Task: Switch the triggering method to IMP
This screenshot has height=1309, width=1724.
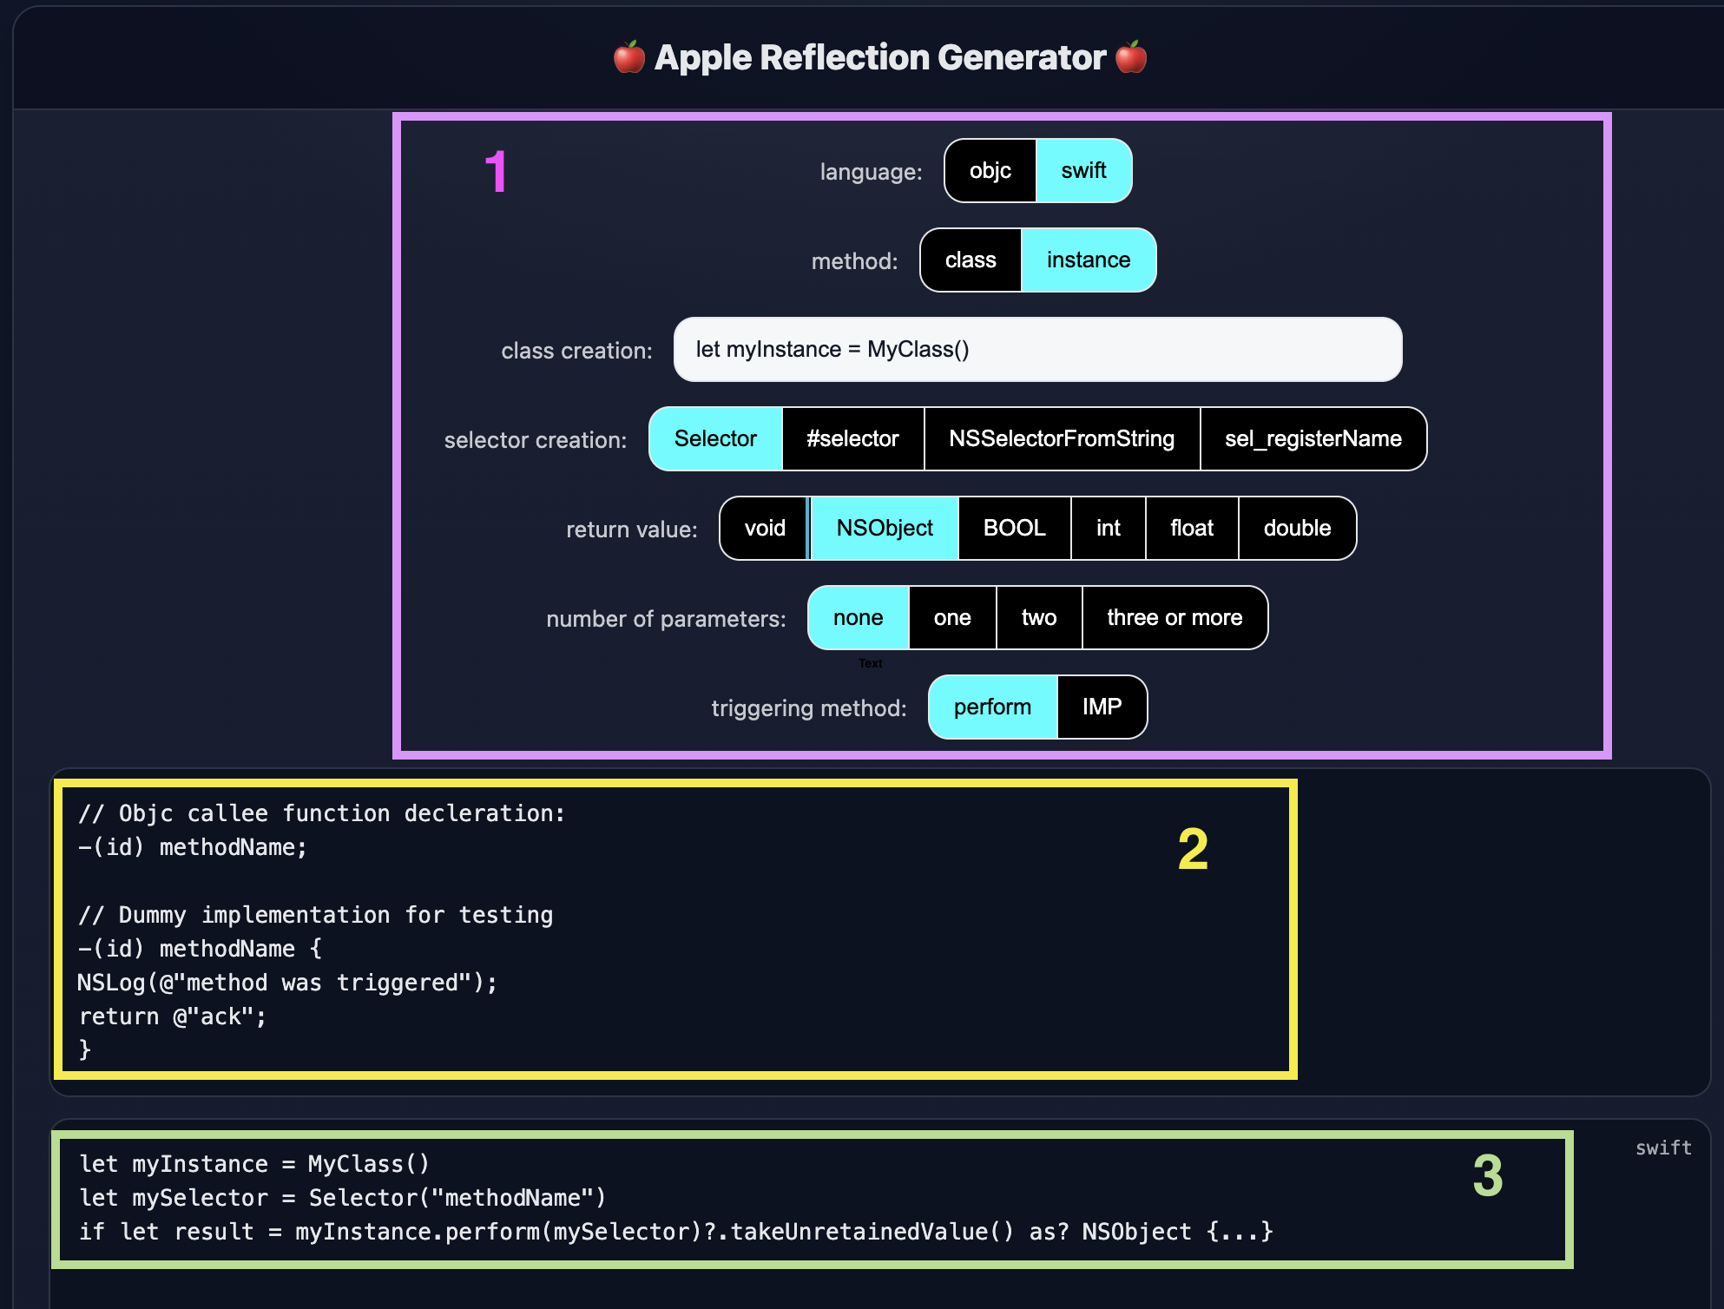Action: (1102, 707)
